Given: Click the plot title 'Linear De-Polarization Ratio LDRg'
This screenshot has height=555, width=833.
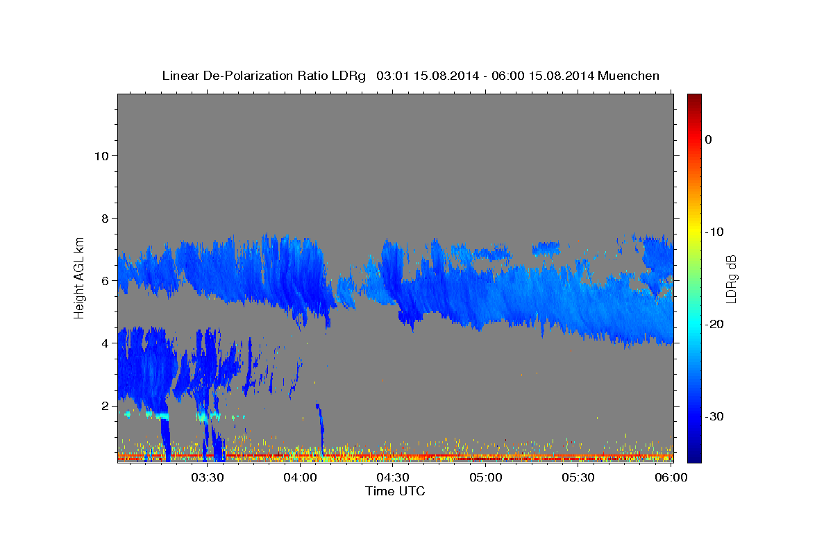Looking at the screenshot, I should (263, 76).
